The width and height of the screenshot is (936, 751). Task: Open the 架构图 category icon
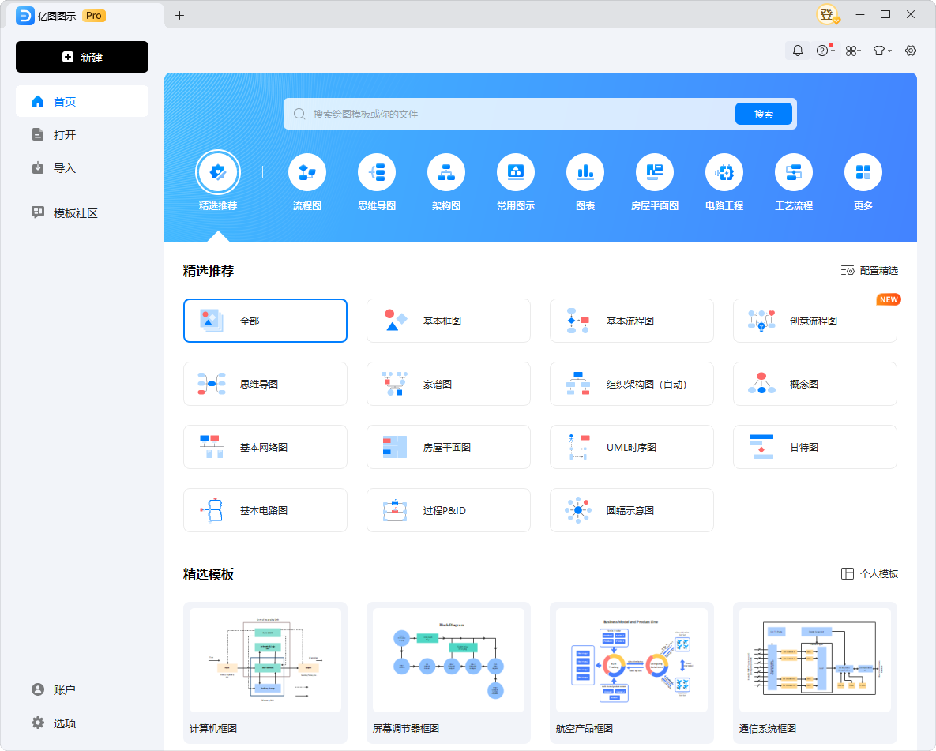pyautogui.click(x=446, y=172)
